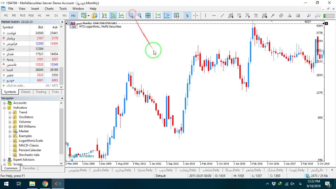This screenshot has width=336, height=189.
Task: Switch to Ticks tab in Market Watch
Action: tap(55, 92)
